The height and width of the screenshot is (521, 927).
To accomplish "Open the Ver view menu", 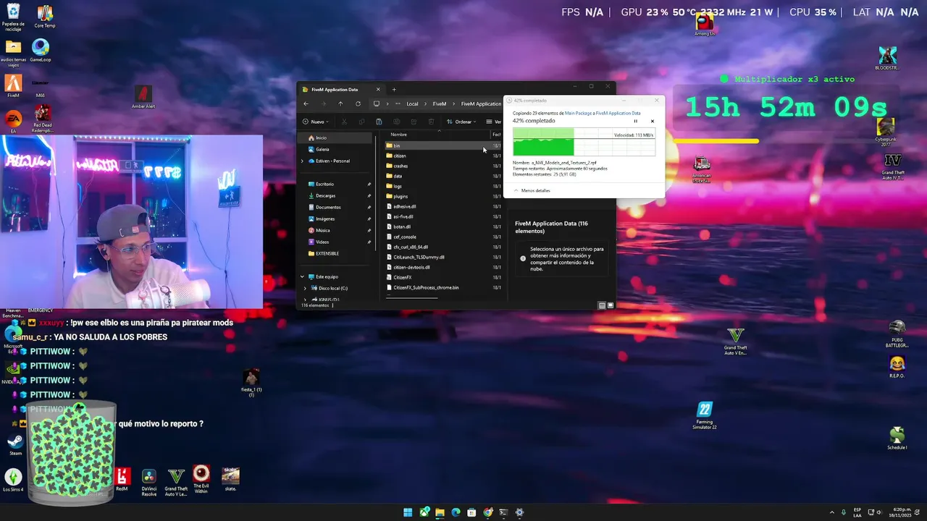I will click(x=494, y=122).
